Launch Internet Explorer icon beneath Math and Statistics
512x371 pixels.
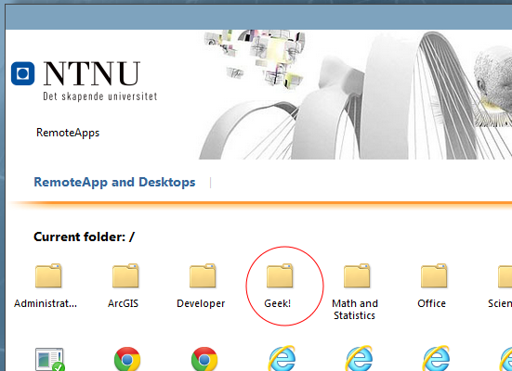pyautogui.click(x=359, y=358)
